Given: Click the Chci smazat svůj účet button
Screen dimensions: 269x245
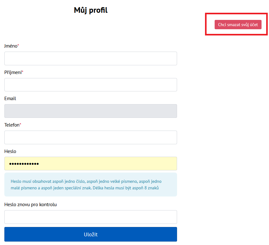Looking at the screenshot, I should pyautogui.click(x=238, y=25).
